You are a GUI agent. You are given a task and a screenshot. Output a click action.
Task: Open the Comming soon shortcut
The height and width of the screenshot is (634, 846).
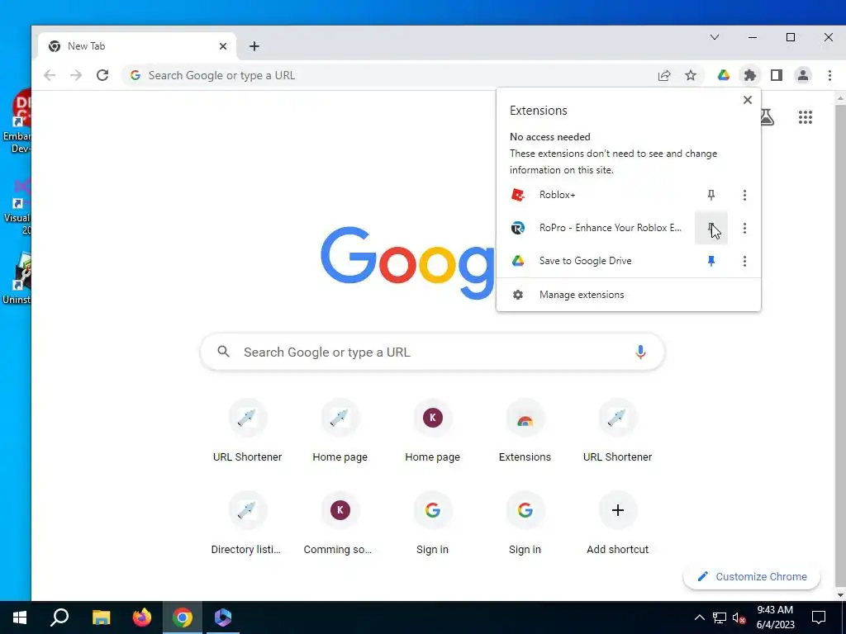[340, 524]
